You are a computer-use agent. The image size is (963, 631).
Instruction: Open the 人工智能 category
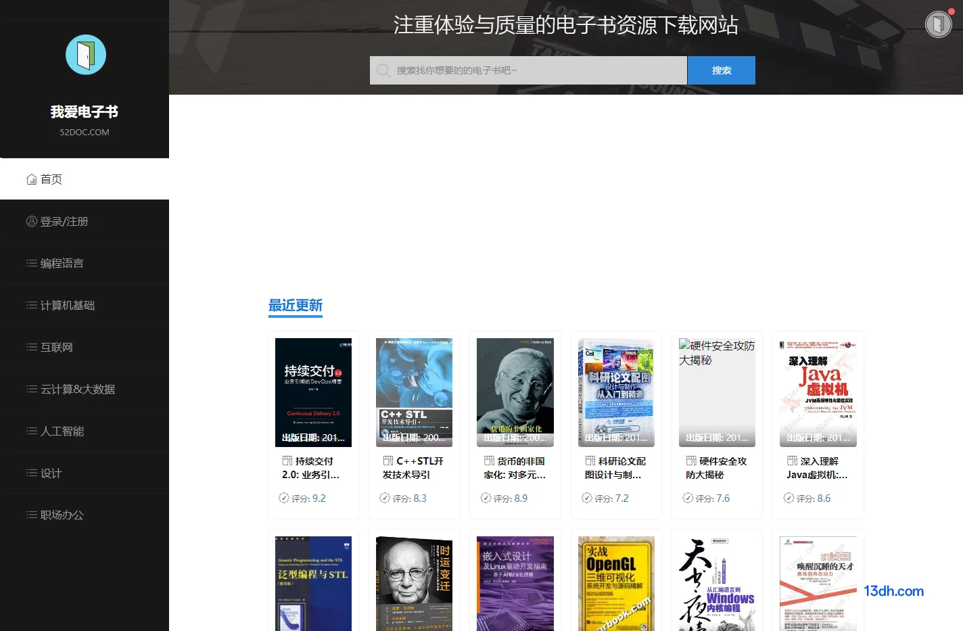(85, 431)
